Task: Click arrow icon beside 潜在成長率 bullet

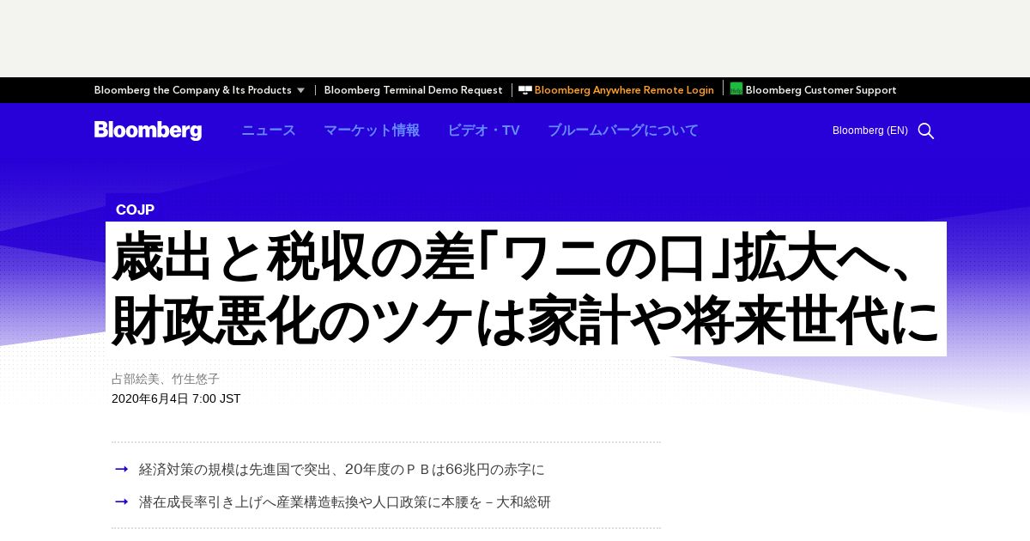Action: [122, 501]
